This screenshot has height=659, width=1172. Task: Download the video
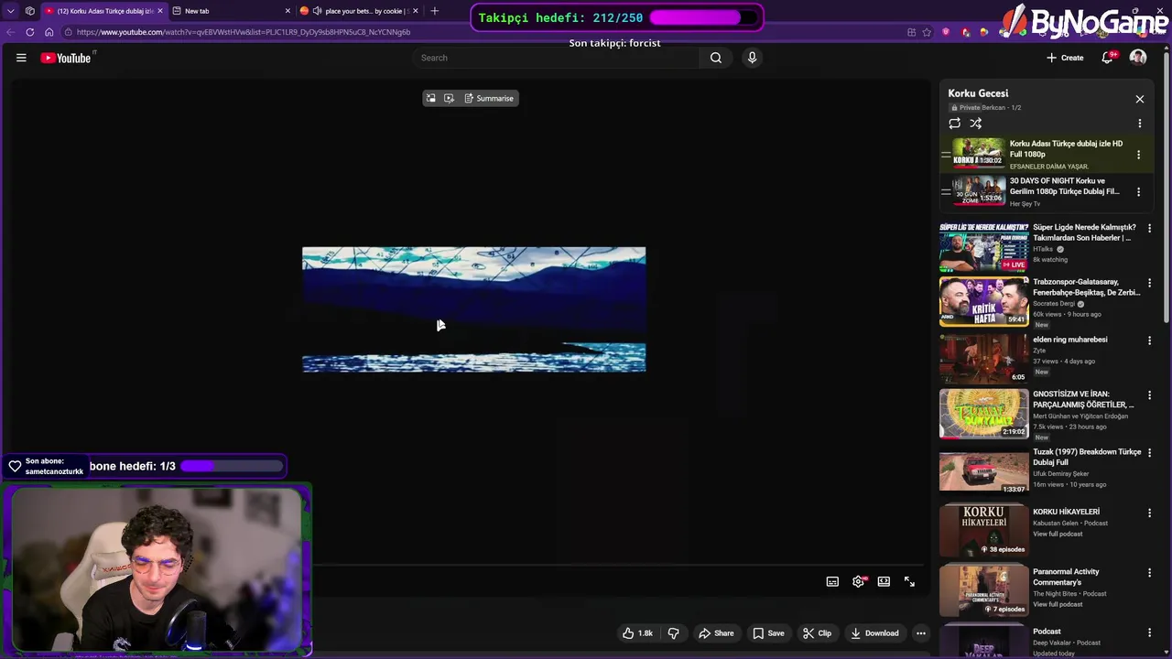coord(874,633)
